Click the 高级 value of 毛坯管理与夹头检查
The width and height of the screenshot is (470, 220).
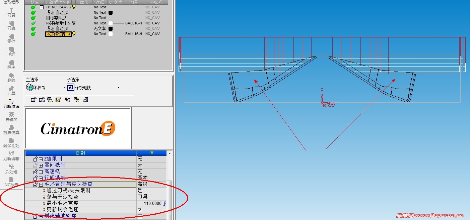click(x=142, y=184)
